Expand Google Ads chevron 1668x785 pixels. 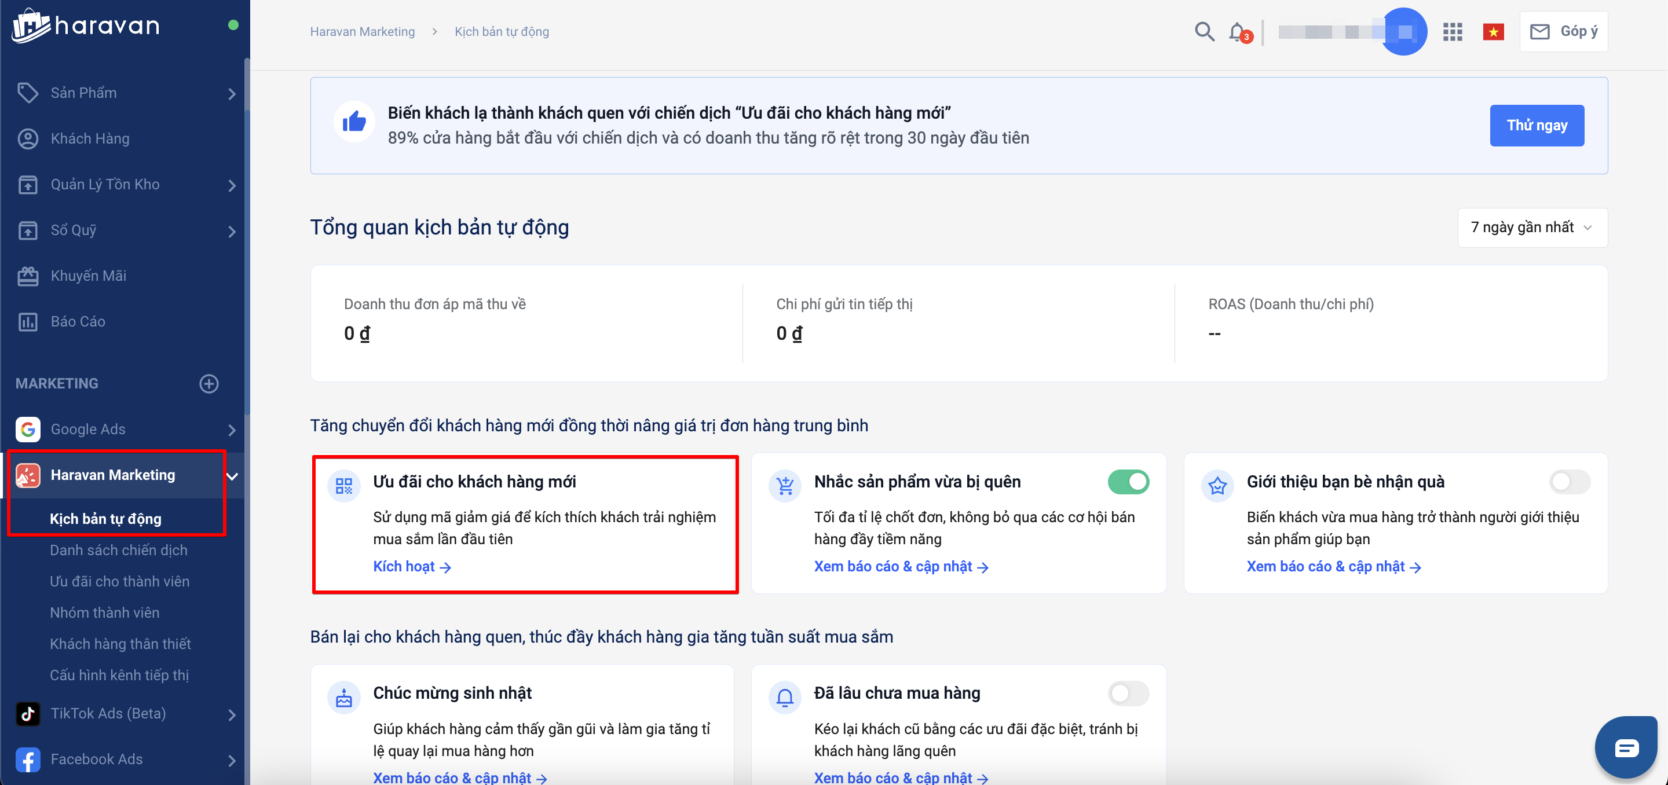click(232, 430)
